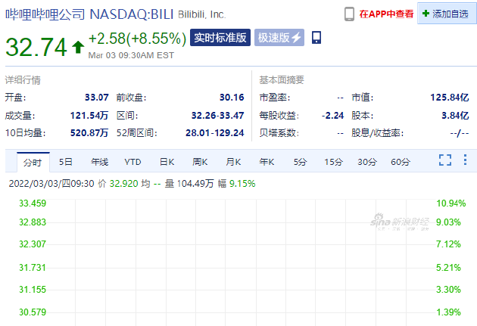Click the 哔哩哔哩公司 NASDAQ:BILI title
477x326 pixels.
click(x=89, y=14)
